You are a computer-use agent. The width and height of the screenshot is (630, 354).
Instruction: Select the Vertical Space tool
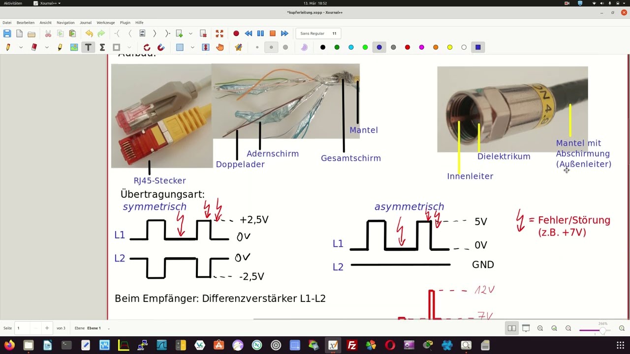point(206,47)
